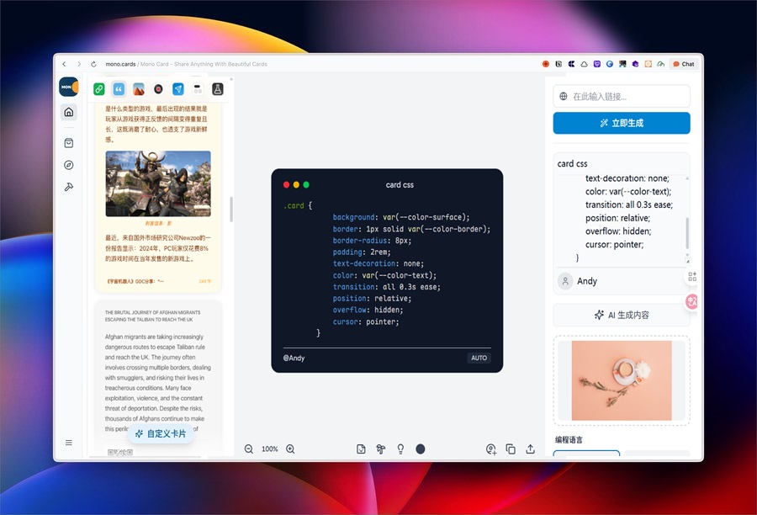This screenshot has height=515, width=757.
Task: Click the browser forward arrow
Action: click(x=79, y=64)
